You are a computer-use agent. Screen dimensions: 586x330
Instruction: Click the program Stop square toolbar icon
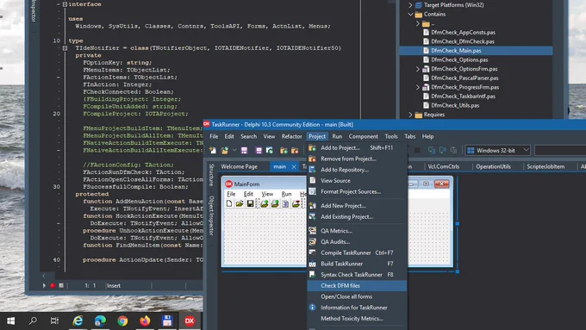(417, 150)
